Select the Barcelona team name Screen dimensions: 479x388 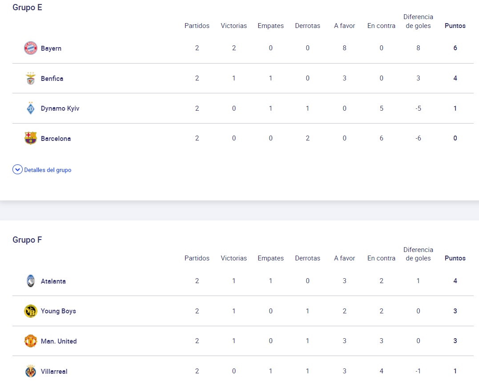[56, 139]
